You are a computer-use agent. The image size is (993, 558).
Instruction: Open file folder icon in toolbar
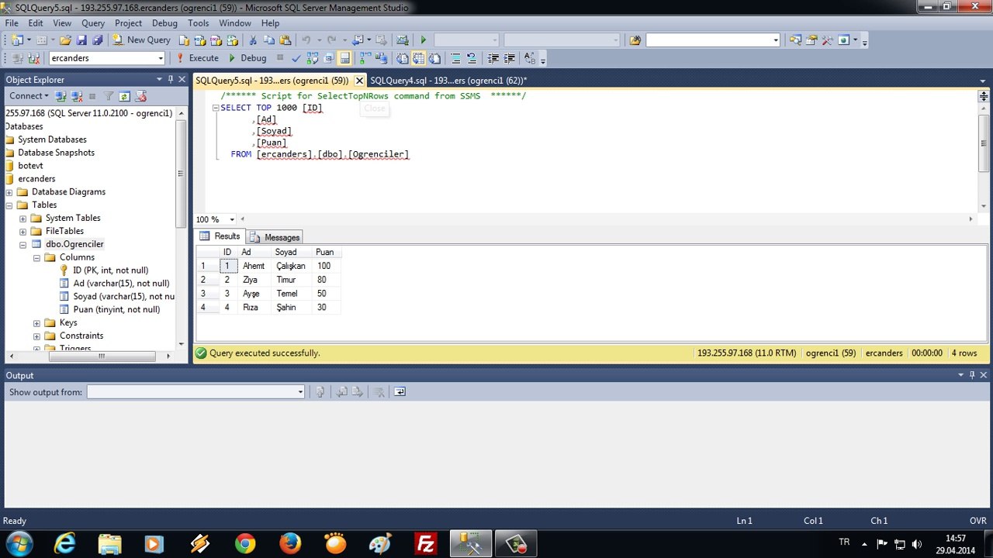pyautogui.click(x=65, y=40)
